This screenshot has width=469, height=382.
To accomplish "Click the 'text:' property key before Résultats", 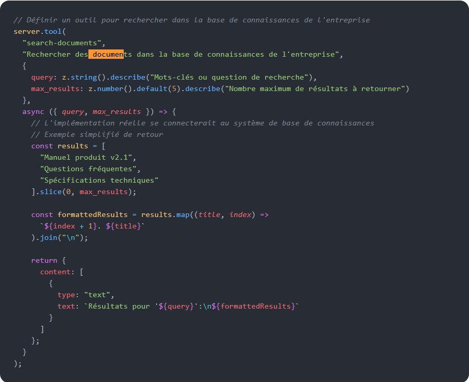I will tap(68, 306).
